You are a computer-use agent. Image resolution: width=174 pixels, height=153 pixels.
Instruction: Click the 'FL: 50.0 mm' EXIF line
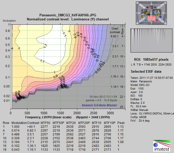pos(138,106)
